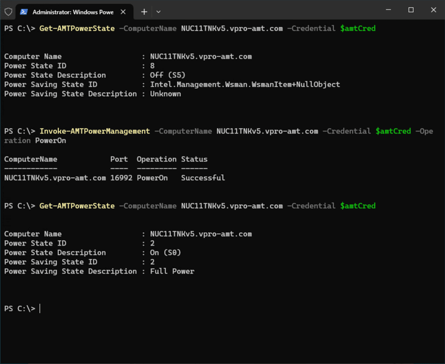Click the Status column header

pos(194,159)
